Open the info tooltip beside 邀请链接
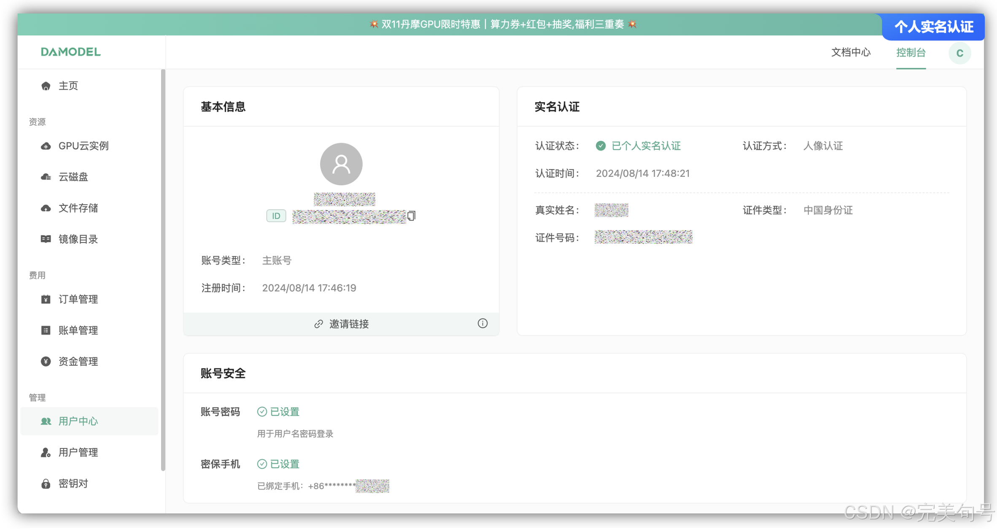997x529 pixels. coord(482,323)
